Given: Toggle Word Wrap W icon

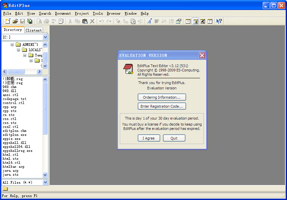Looking at the screenshot, I should coord(157,21).
